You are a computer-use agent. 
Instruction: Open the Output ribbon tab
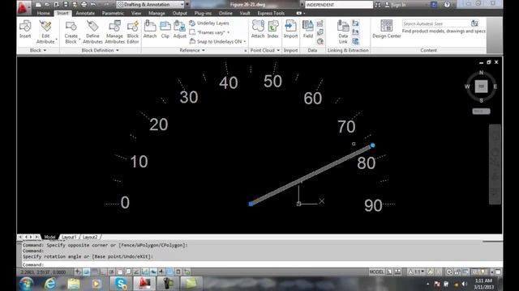pos(180,13)
